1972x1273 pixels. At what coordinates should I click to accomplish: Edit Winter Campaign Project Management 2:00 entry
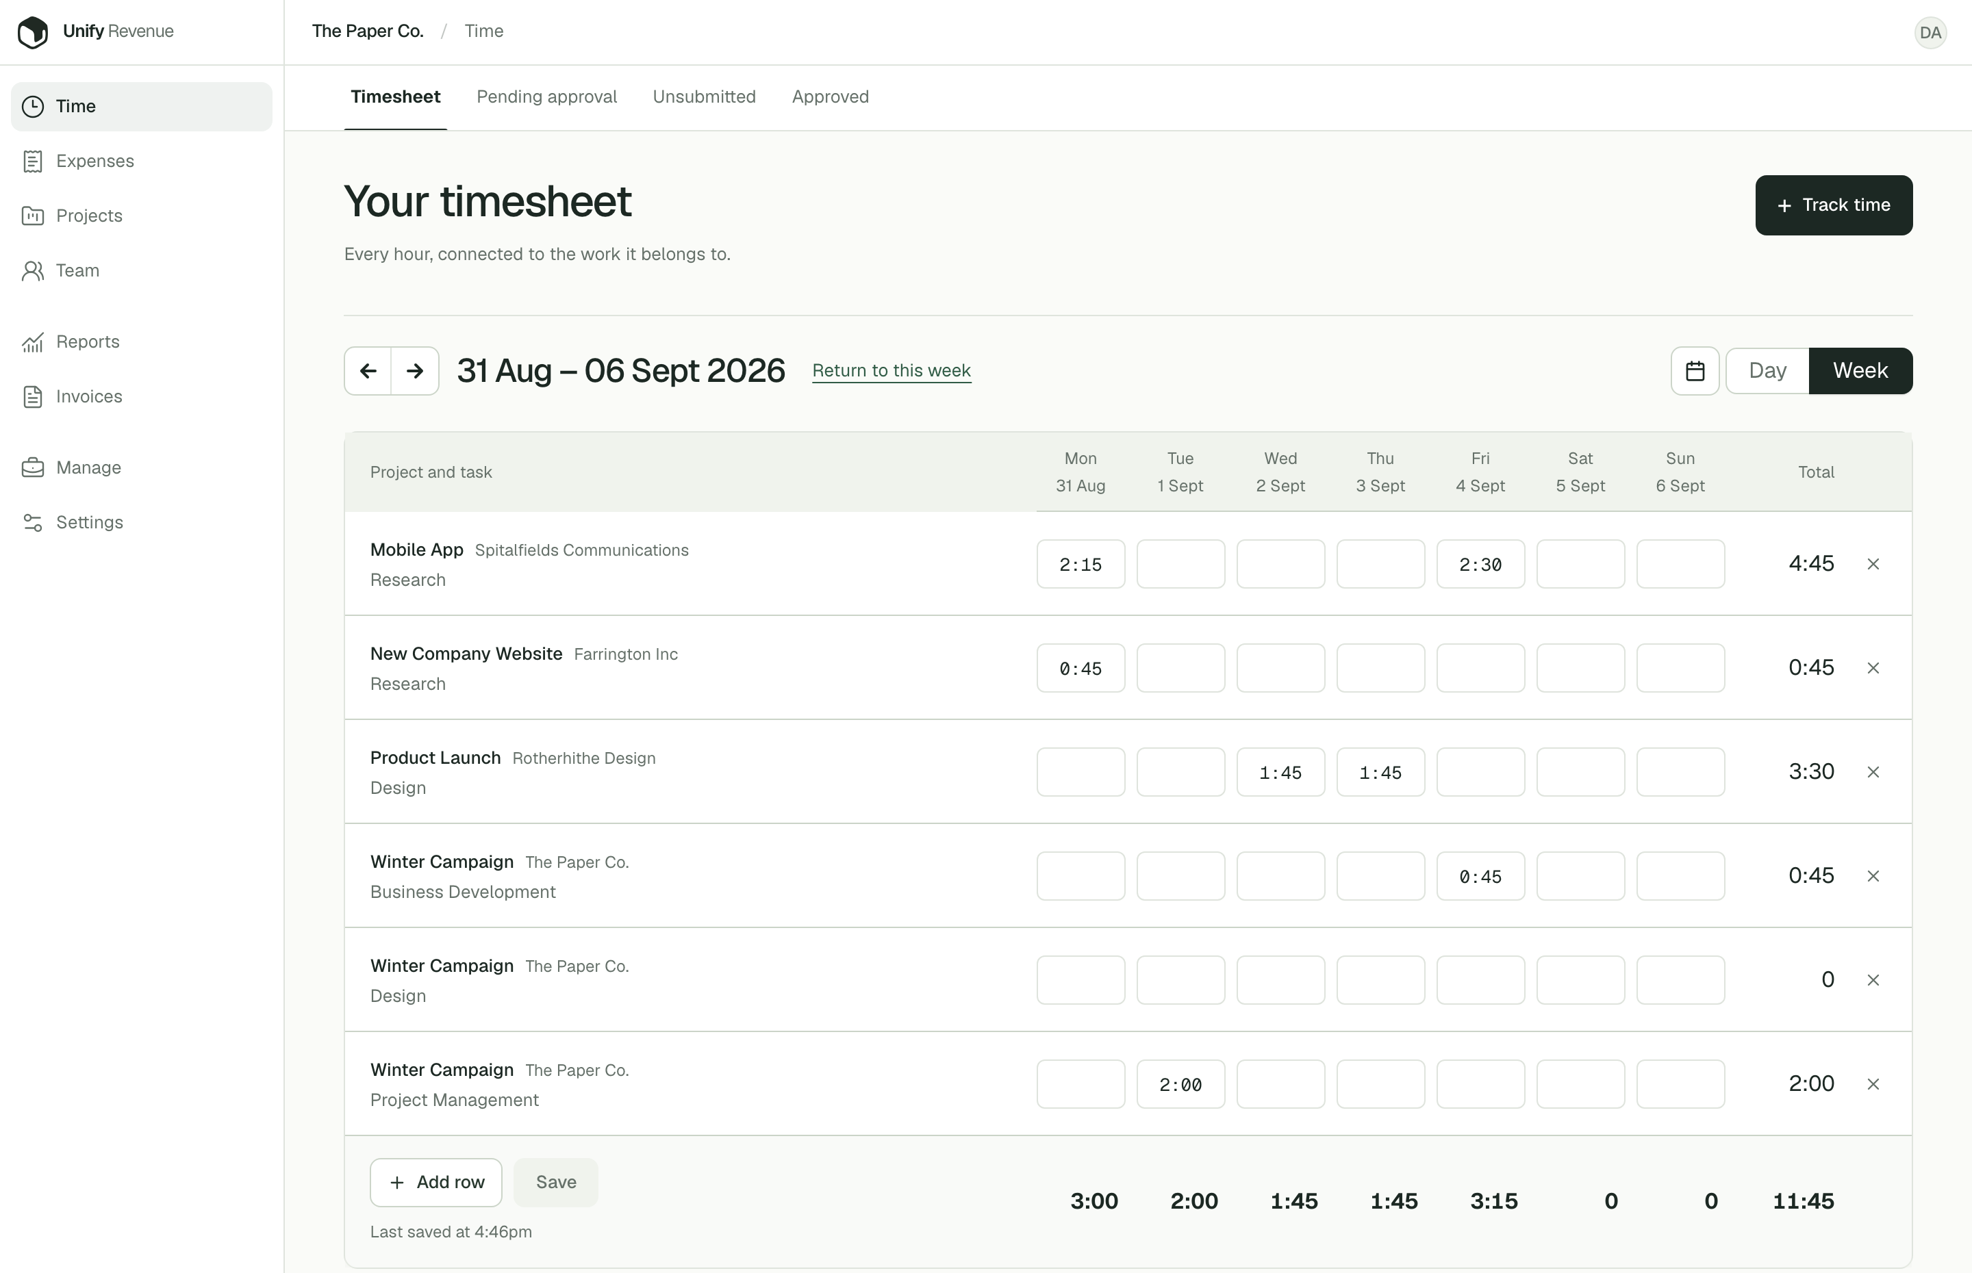tap(1180, 1085)
